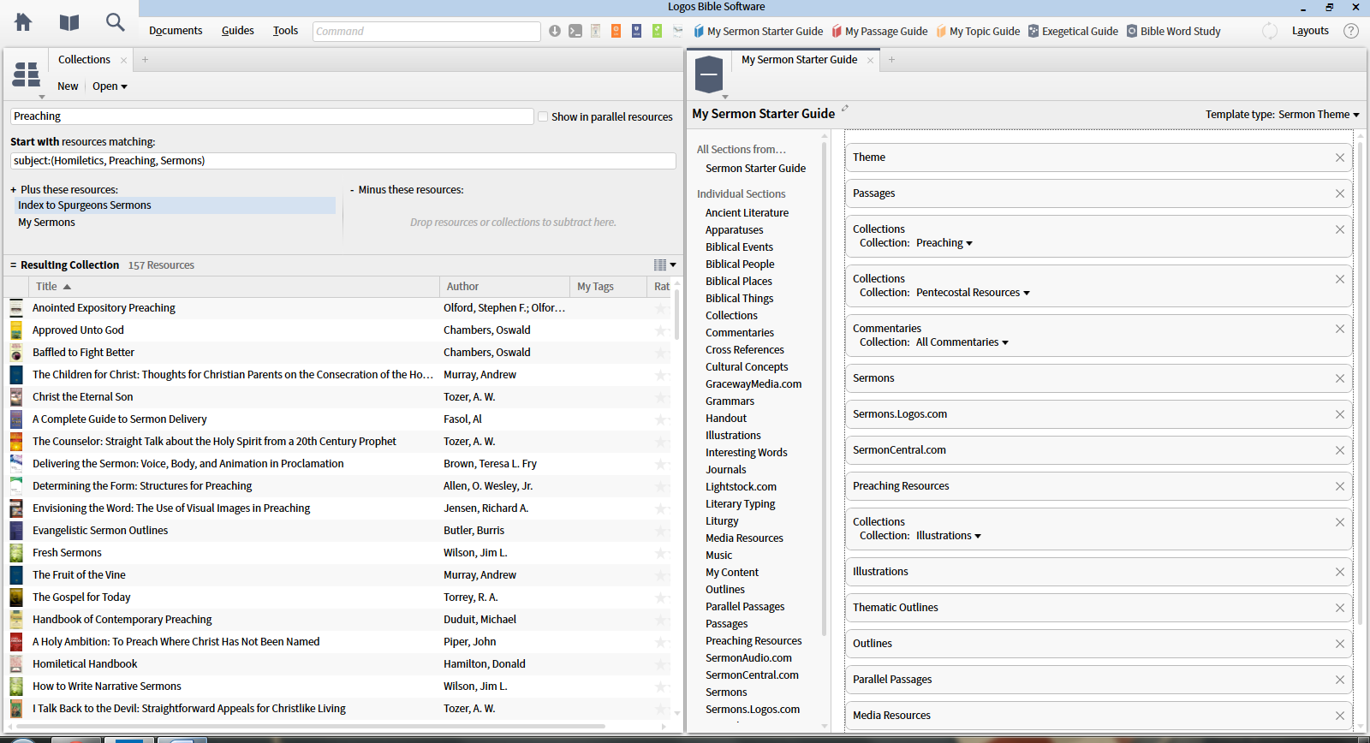Collapse the Minus these resources section
This screenshot has width=1370, height=743.
[352, 190]
